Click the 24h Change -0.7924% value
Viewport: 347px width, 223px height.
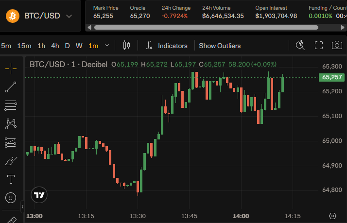[x=174, y=16]
